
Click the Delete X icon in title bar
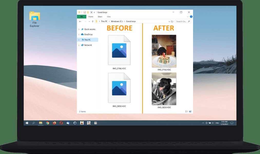click(x=91, y=12)
